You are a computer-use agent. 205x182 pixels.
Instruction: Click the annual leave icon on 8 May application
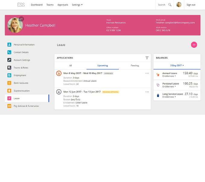[x=59, y=73]
